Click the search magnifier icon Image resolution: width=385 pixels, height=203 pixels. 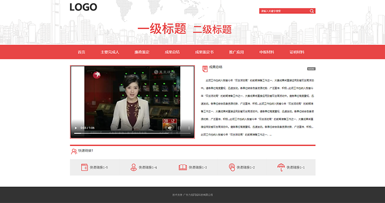(312, 11)
